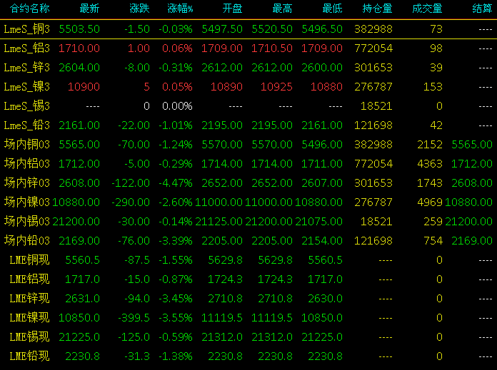Select the LmeS_铝3 contract row

[248, 48]
